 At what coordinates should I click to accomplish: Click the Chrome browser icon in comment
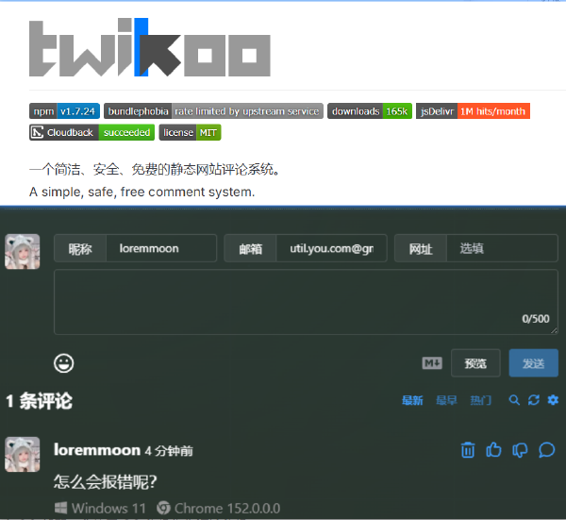(x=163, y=508)
